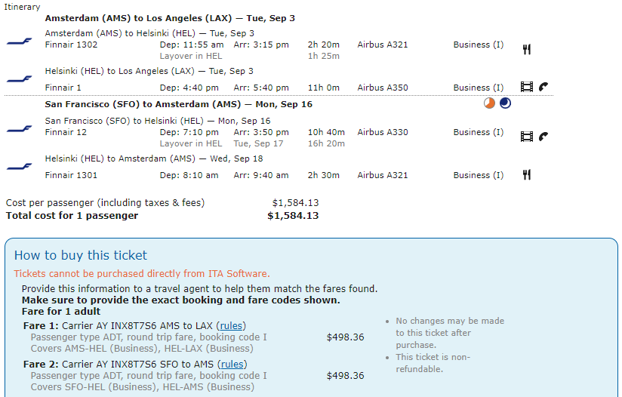
Task: Click the total cost $1,584.13 in bold
Action: click(293, 216)
